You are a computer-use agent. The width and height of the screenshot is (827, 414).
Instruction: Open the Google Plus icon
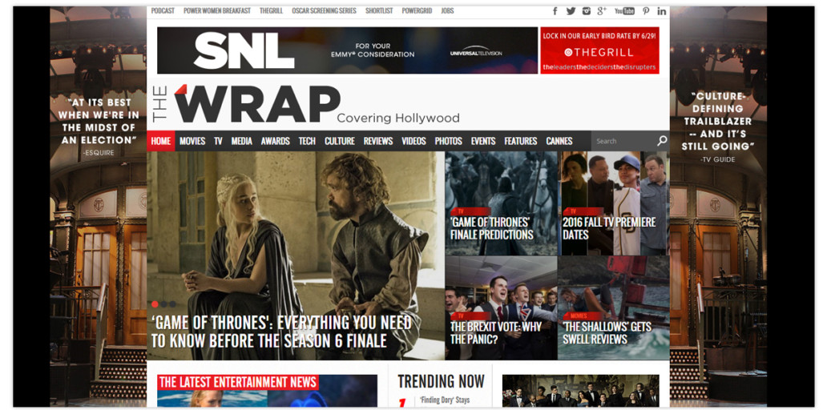point(602,10)
